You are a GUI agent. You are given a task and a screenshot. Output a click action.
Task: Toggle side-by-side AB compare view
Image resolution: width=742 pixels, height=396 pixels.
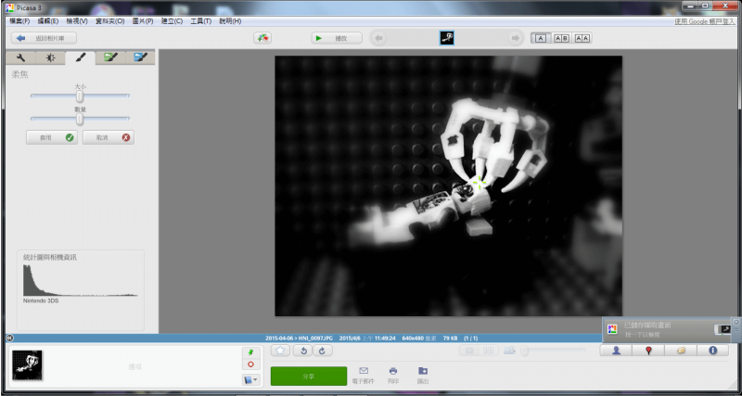tap(561, 38)
